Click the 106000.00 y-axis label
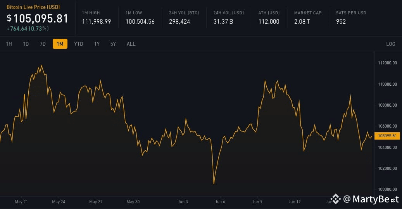 (x=387, y=126)
